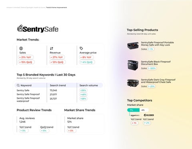The image size is (192, 149).
Task: Open the Black Fireproof Document Box thumbnail
Action: (133, 65)
